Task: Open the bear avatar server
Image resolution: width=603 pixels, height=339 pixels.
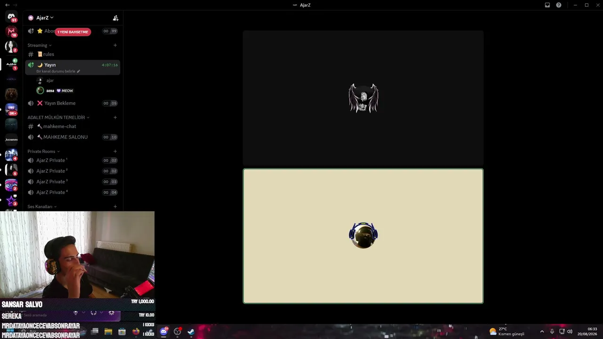Action: [11, 94]
